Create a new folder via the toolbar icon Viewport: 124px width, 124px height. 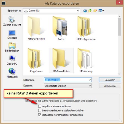(x=95, y=11)
